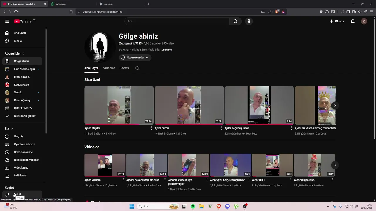Open a new browser tab
The width and height of the screenshot is (376, 211).
[x=148, y=4]
